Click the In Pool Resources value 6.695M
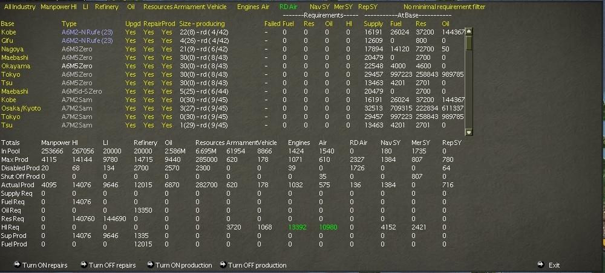The width and height of the screenshot is (605, 273). pyautogui.click(x=206, y=151)
